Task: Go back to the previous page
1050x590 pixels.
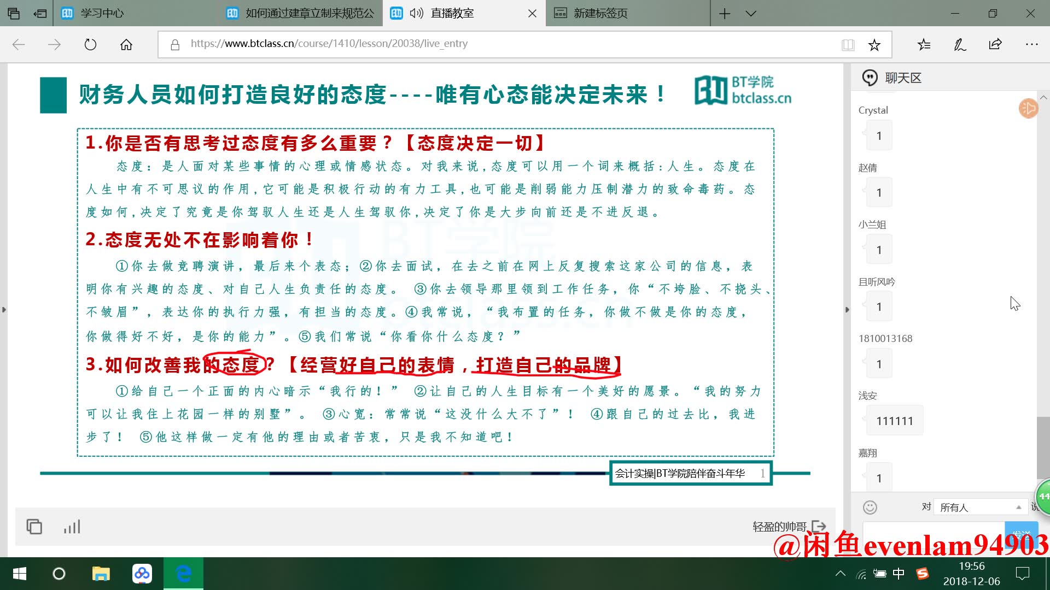Action: (x=19, y=44)
